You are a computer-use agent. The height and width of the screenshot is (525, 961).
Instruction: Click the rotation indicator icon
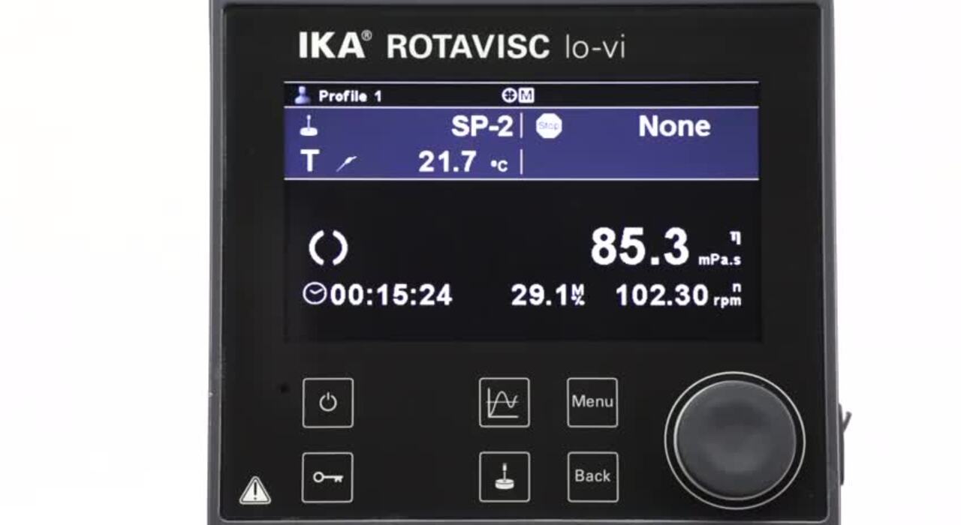coord(329,248)
